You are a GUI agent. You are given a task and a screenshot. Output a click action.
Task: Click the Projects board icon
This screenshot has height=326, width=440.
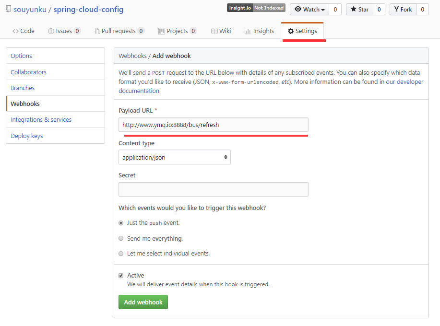point(162,31)
